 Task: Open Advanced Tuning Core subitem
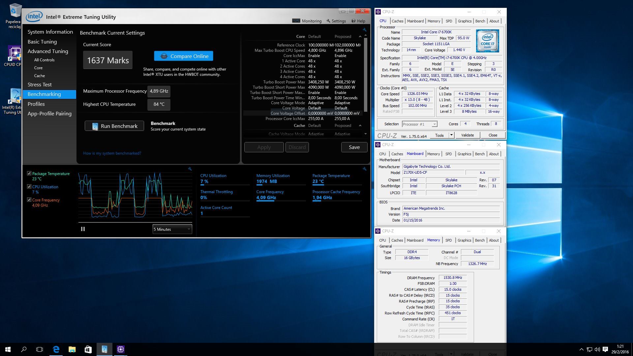tap(38, 68)
